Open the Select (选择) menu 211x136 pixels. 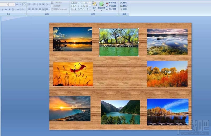click(x=123, y=9)
